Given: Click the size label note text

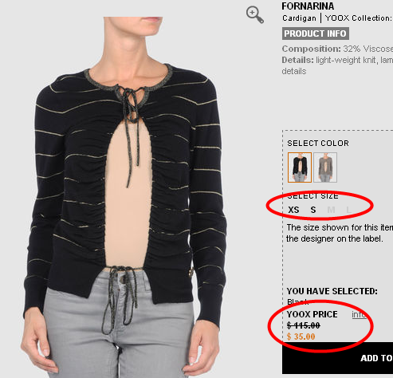Looking at the screenshot, I should point(340,233).
